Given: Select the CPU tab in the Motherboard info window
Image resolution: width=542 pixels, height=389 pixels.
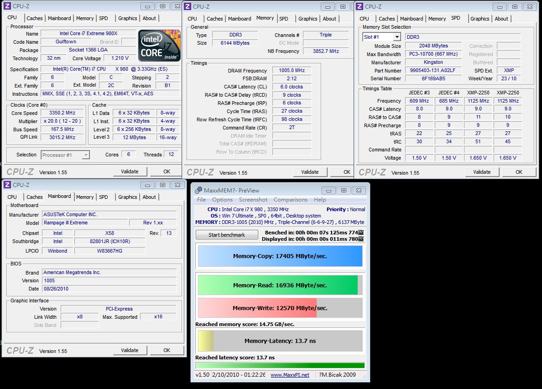Looking at the screenshot, I should (12, 197).
